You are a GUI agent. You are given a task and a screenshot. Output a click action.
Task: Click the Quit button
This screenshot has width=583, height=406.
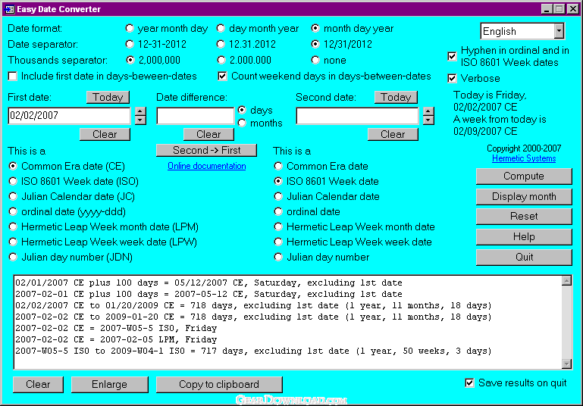tap(524, 257)
